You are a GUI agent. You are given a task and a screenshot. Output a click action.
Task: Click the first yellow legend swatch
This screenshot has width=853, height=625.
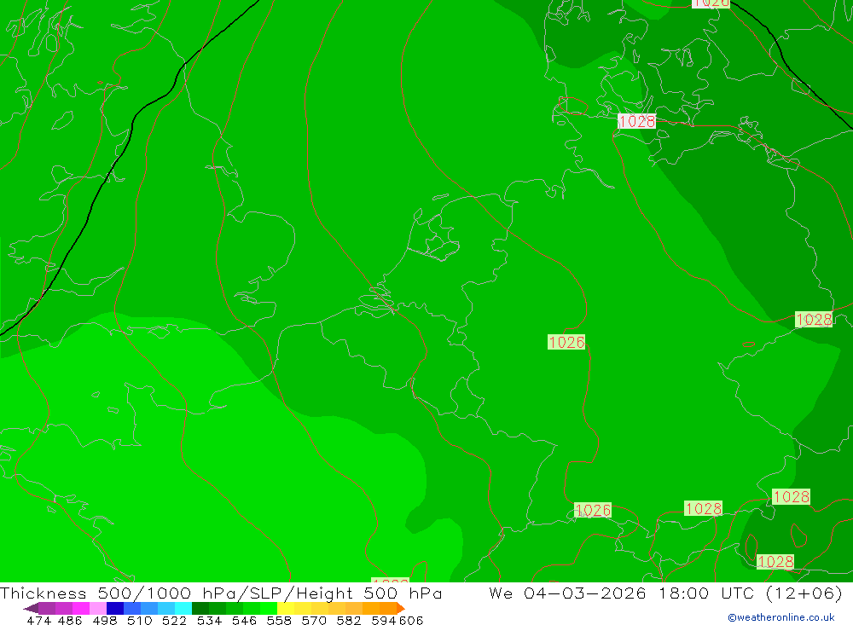(x=286, y=608)
